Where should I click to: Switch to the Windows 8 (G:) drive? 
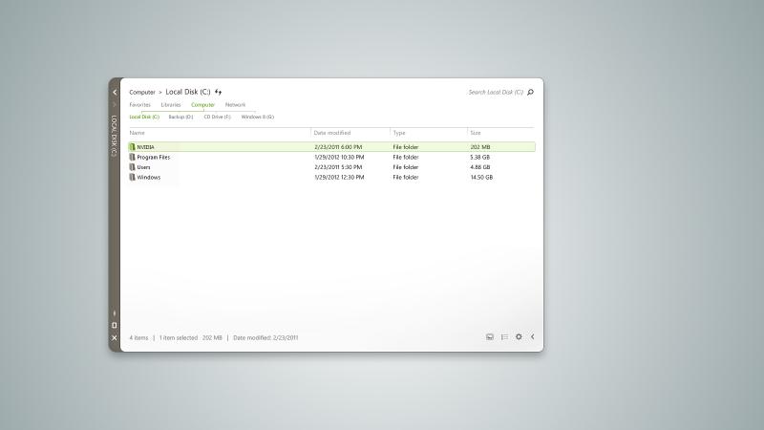coord(258,117)
